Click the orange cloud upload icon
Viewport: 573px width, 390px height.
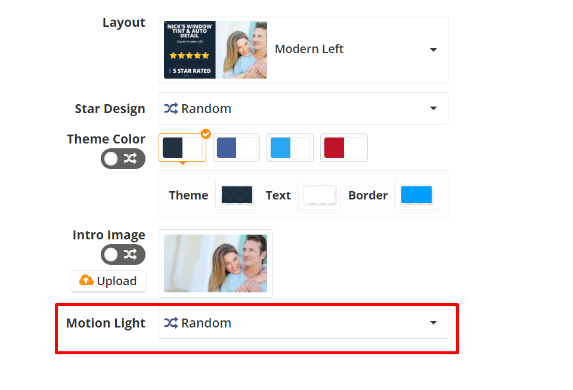[86, 280]
